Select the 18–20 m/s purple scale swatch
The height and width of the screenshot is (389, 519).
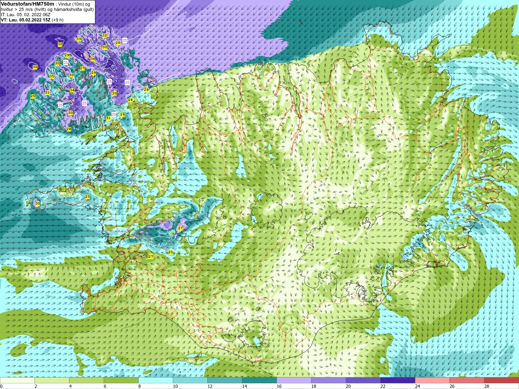(328, 380)
